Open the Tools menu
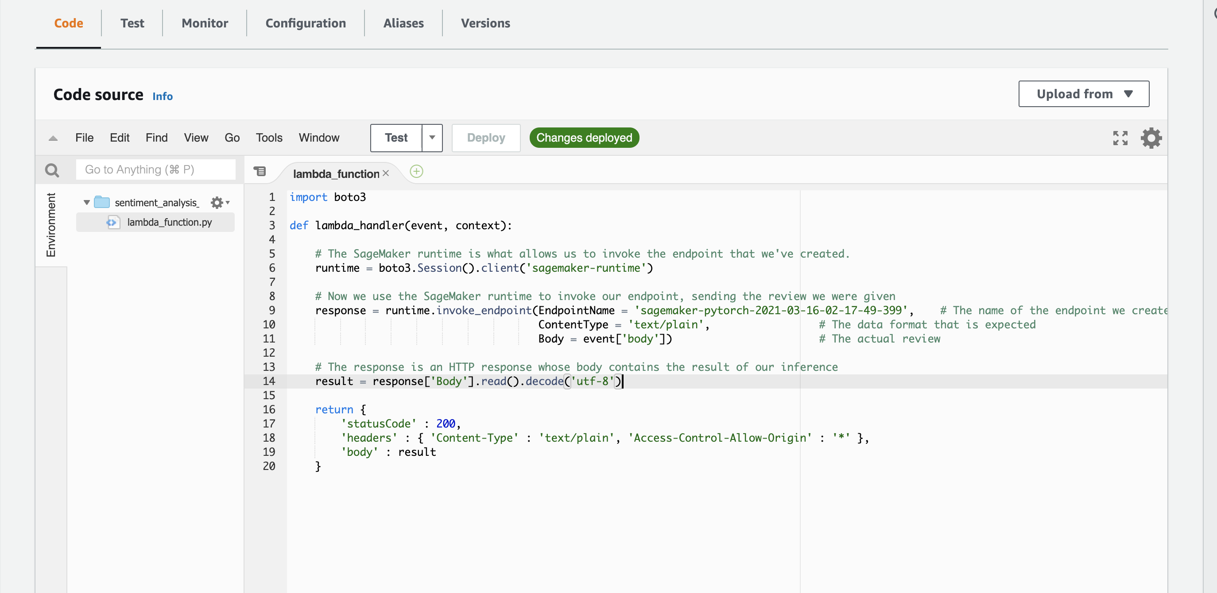 point(269,138)
